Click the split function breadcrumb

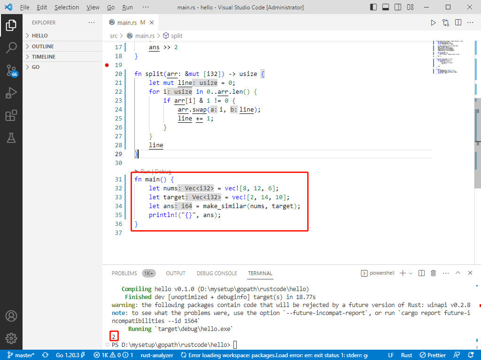173,36
